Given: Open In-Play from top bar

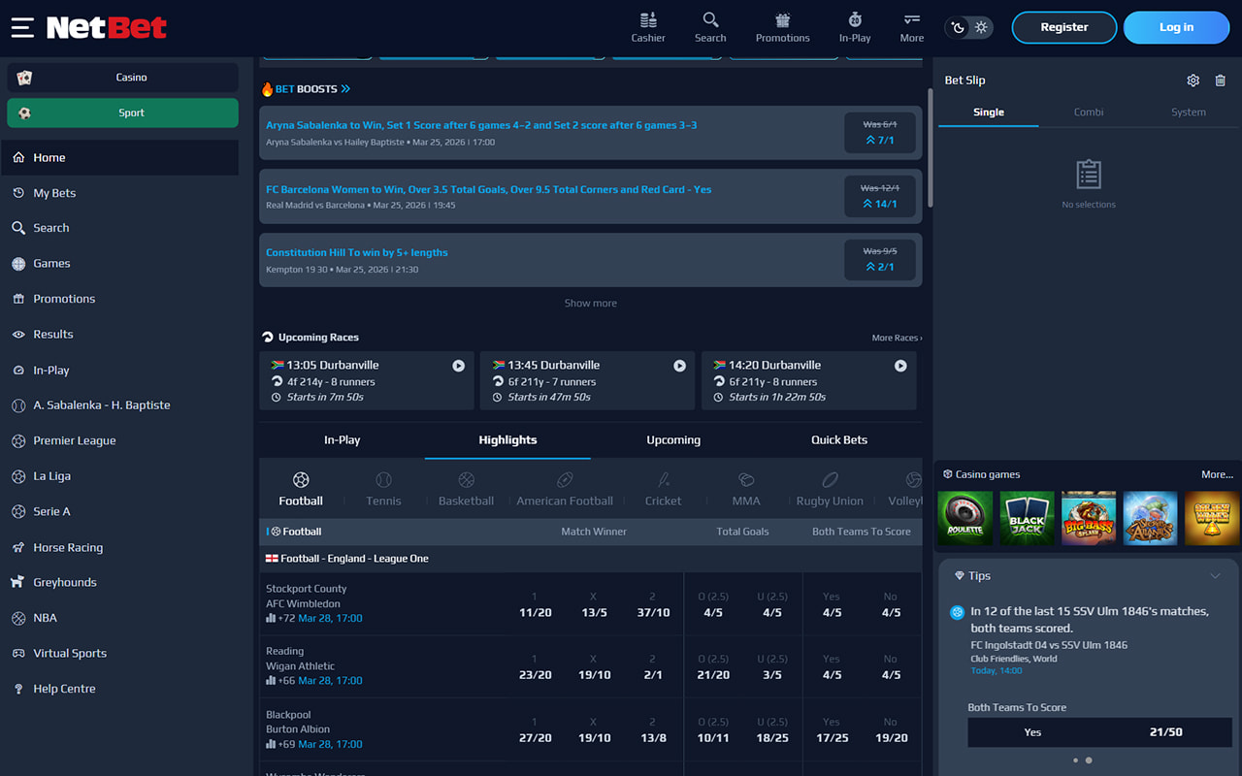Looking at the screenshot, I should tap(855, 27).
